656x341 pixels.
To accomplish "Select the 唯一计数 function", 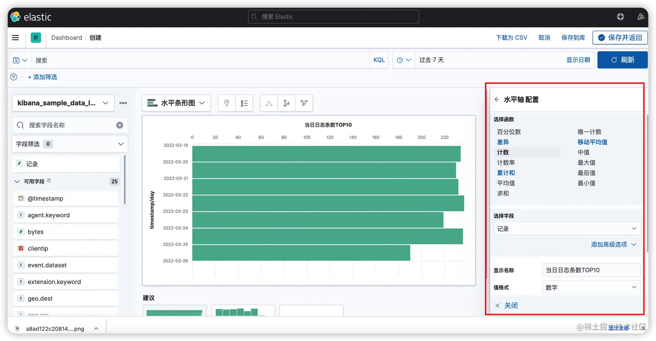I will (590, 131).
